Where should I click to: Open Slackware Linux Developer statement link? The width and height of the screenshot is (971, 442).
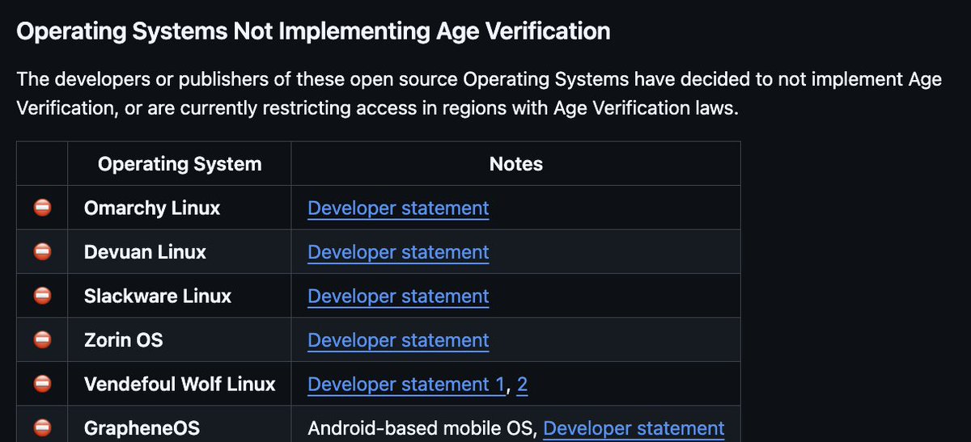398,296
